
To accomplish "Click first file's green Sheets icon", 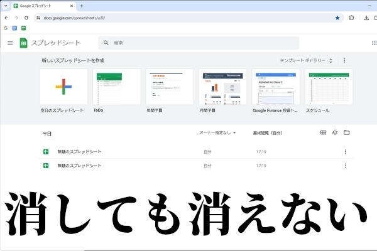I will (x=46, y=152).
